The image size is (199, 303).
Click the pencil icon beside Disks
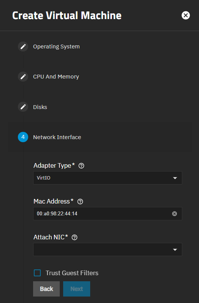click(x=23, y=107)
